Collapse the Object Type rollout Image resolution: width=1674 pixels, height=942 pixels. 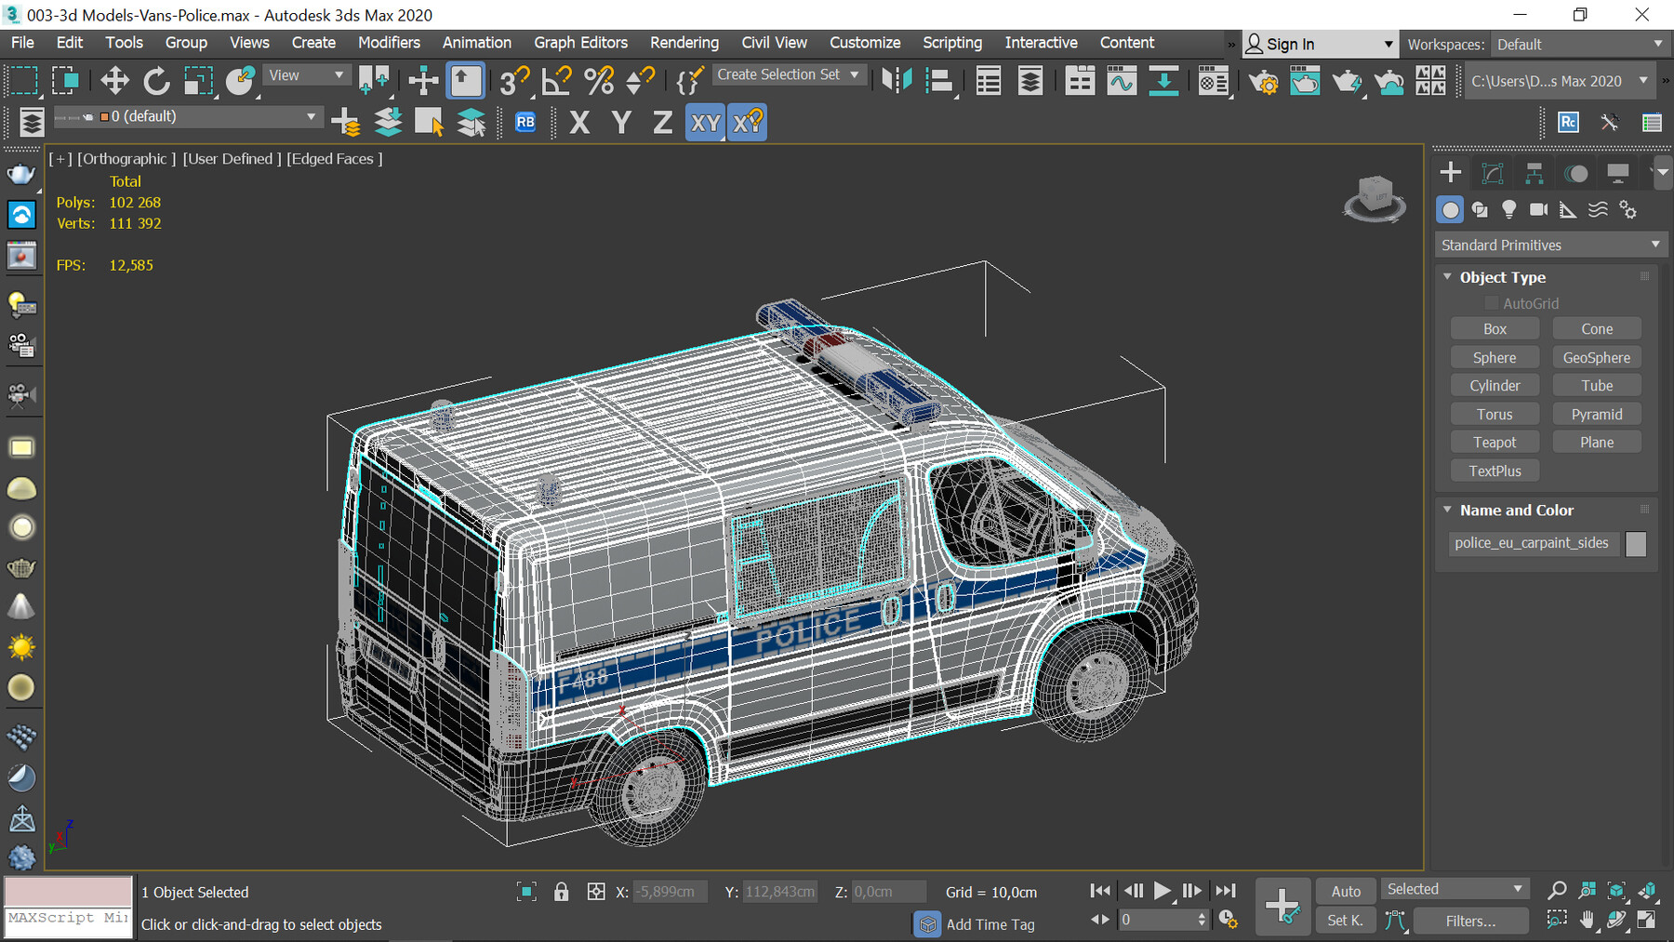(1447, 276)
